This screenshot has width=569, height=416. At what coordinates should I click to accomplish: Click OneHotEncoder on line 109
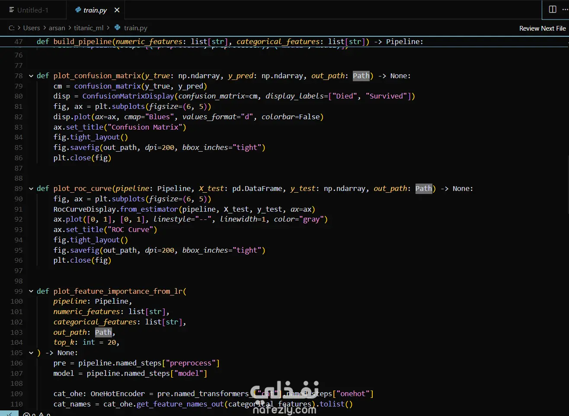[118, 394]
